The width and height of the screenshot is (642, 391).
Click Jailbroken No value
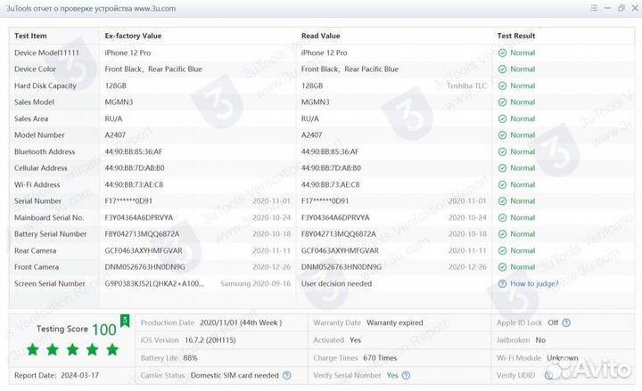point(540,340)
